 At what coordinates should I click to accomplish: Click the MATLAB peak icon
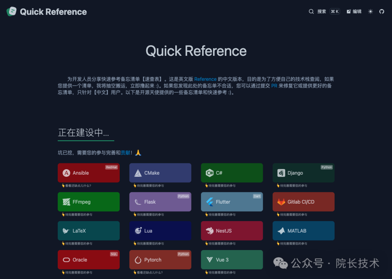[x=281, y=231]
